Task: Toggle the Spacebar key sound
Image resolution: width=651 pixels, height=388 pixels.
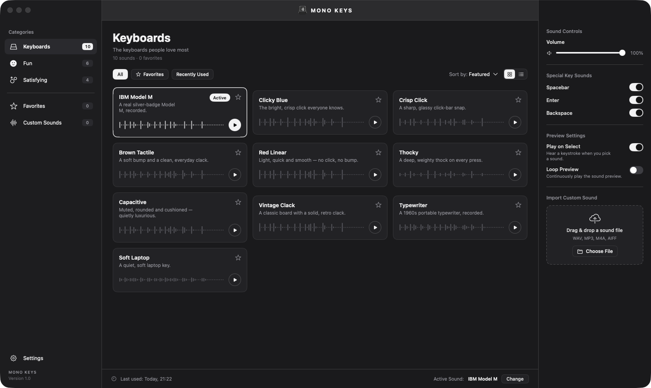Action: (636, 87)
